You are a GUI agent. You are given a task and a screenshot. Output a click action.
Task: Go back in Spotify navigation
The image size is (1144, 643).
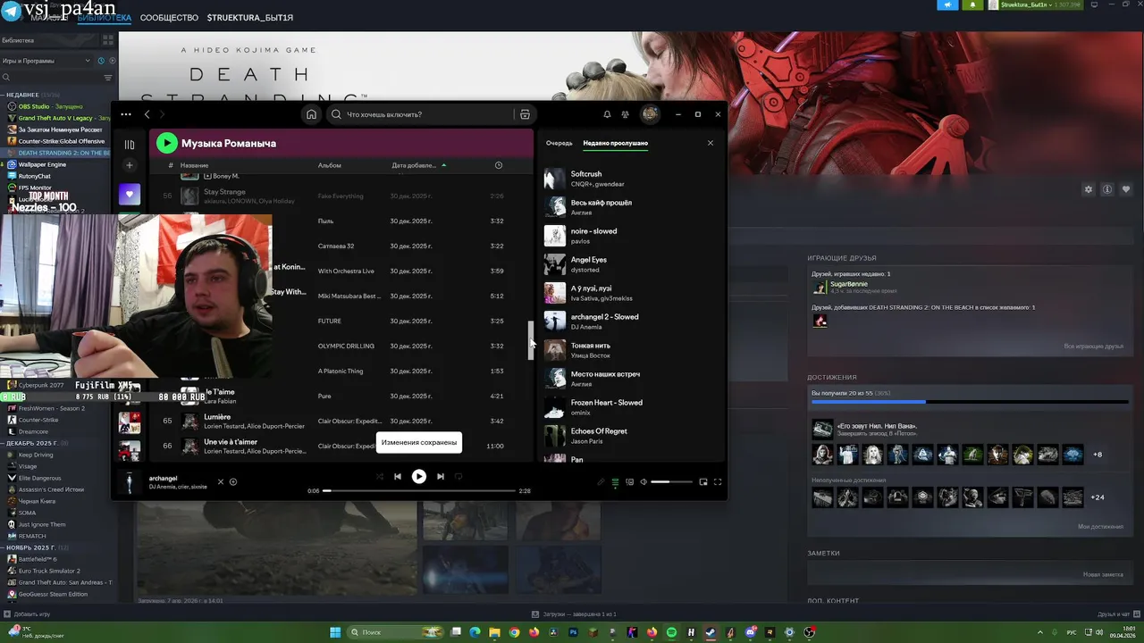click(x=147, y=114)
